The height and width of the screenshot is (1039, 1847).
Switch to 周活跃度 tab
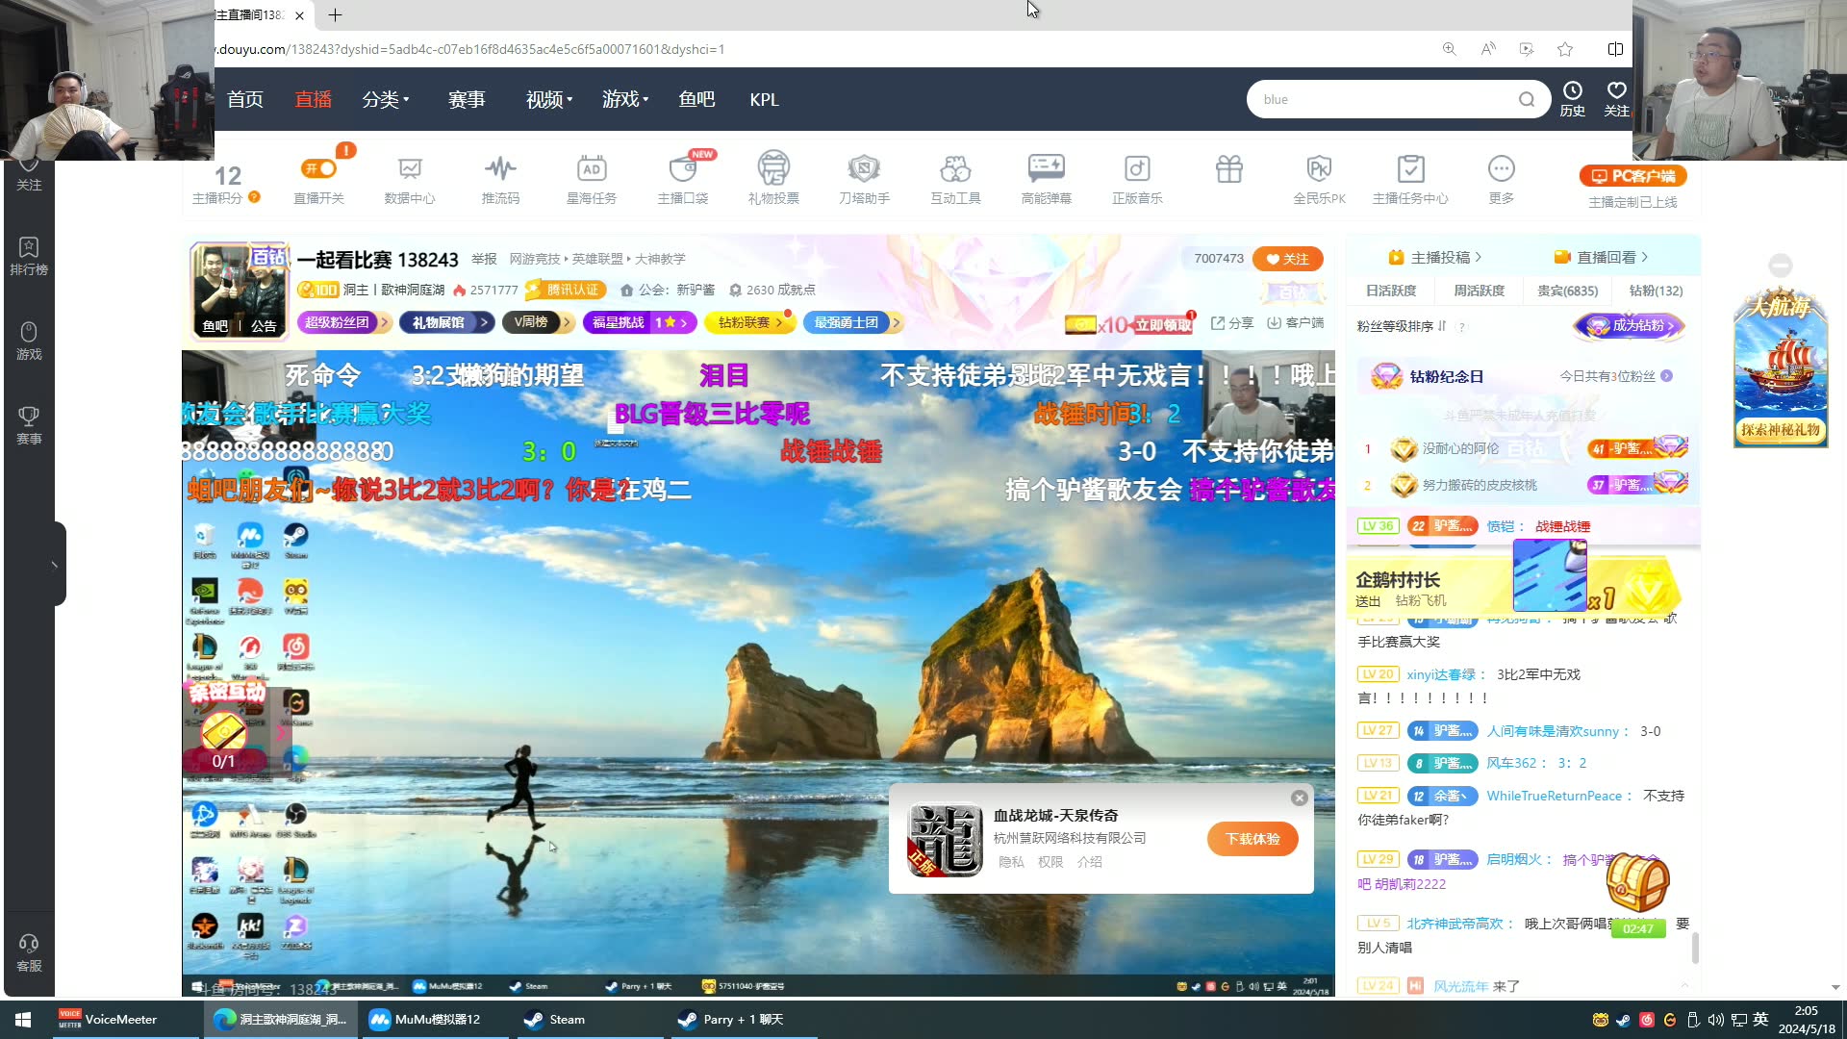click(x=1479, y=291)
